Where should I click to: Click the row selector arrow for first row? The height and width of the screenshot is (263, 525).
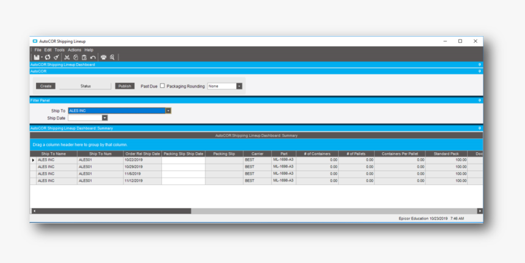click(33, 160)
